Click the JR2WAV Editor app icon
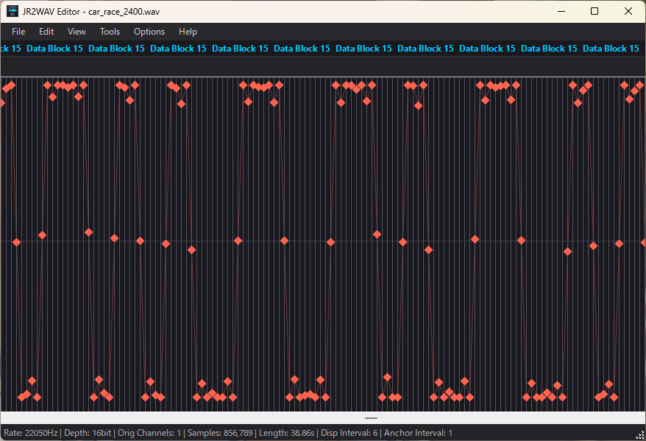 point(13,12)
